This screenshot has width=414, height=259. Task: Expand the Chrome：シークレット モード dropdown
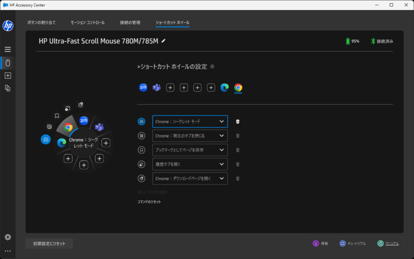pyautogui.click(x=190, y=121)
